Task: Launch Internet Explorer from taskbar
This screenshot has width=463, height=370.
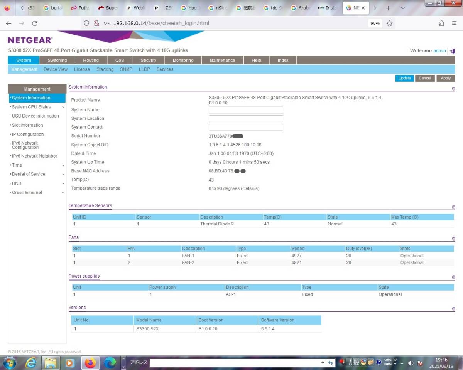Action: [31, 363]
